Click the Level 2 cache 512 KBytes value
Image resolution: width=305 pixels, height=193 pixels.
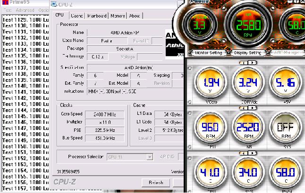point(169,130)
